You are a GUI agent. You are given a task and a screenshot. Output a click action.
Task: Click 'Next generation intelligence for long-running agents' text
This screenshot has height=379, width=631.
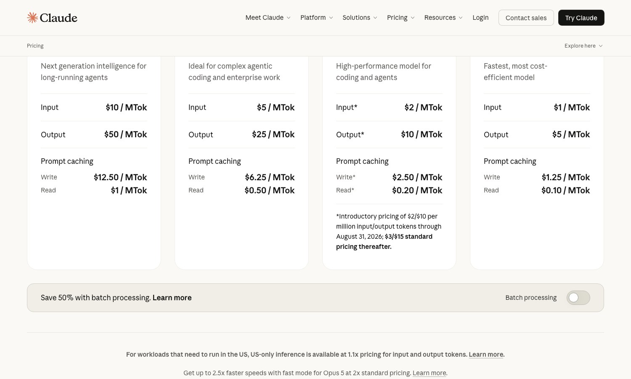93,72
